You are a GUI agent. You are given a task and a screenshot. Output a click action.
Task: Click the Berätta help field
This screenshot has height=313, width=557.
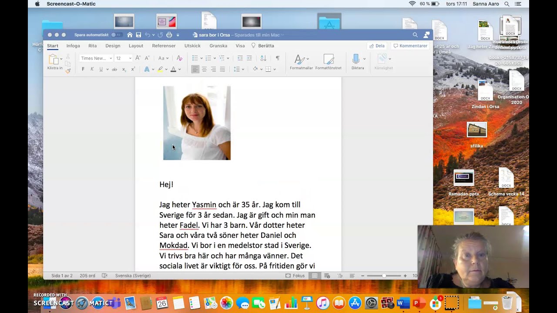(262, 46)
